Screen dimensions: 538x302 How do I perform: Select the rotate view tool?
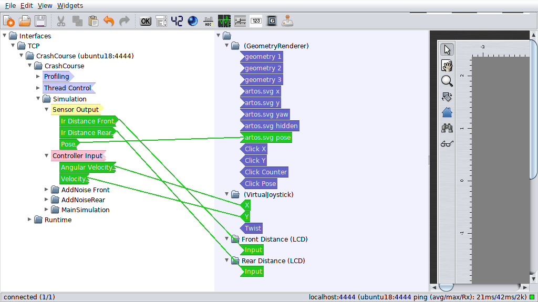(x=447, y=97)
